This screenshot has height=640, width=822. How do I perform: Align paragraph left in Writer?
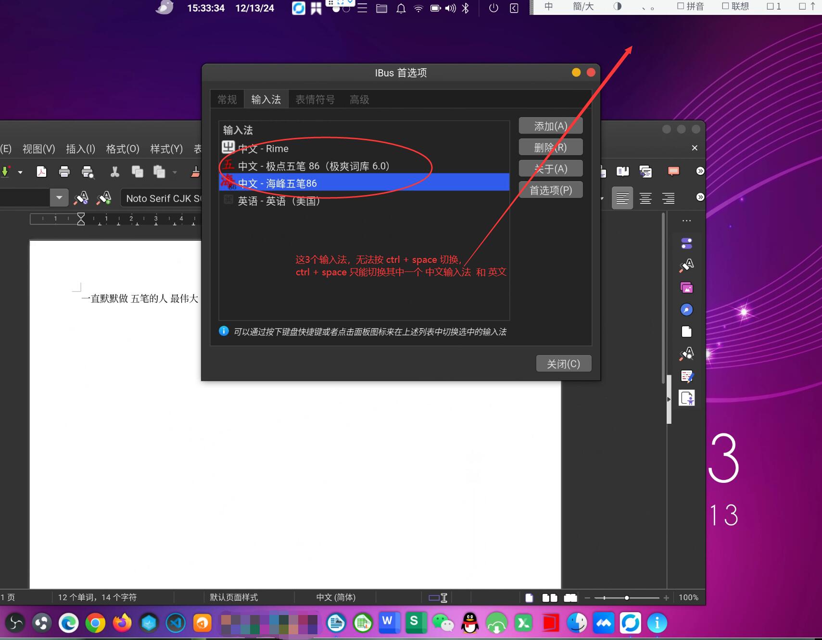pyautogui.click(x=622, y=198)
